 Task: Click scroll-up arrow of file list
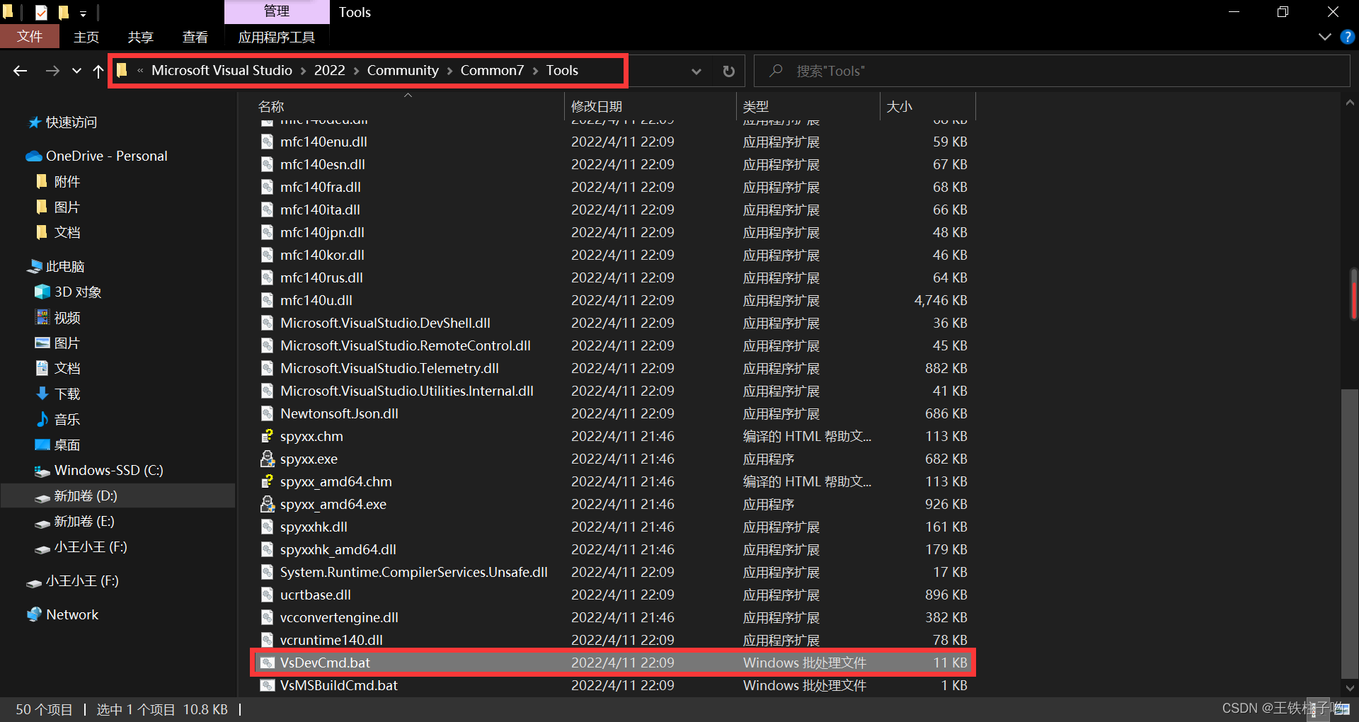click(x=1350, y=103)
